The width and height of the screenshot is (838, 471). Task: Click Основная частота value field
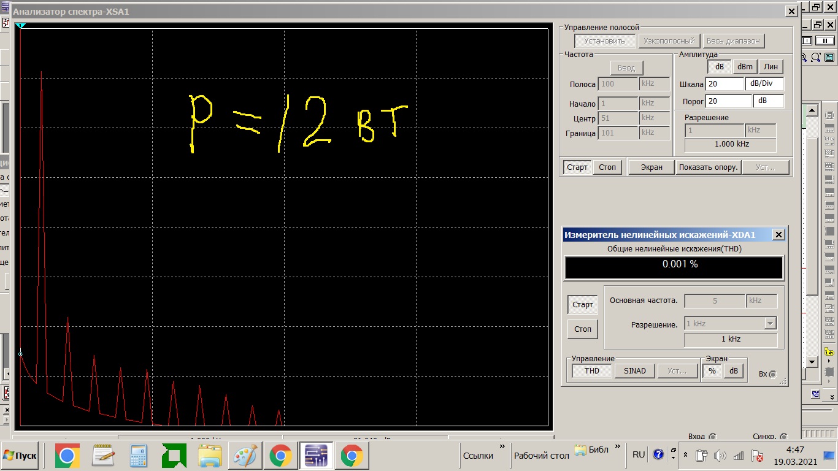coord(715,301)
